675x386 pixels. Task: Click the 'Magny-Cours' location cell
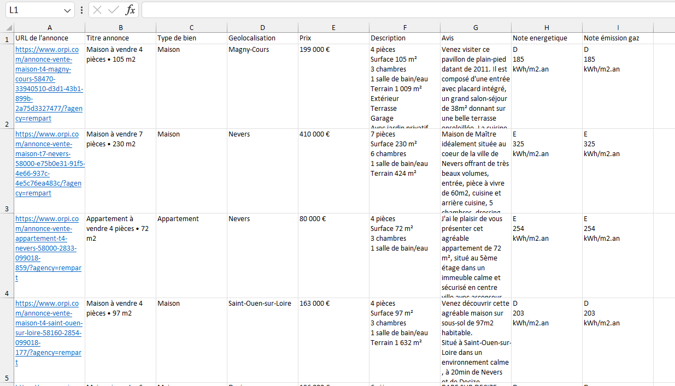[x=263, y=86]
